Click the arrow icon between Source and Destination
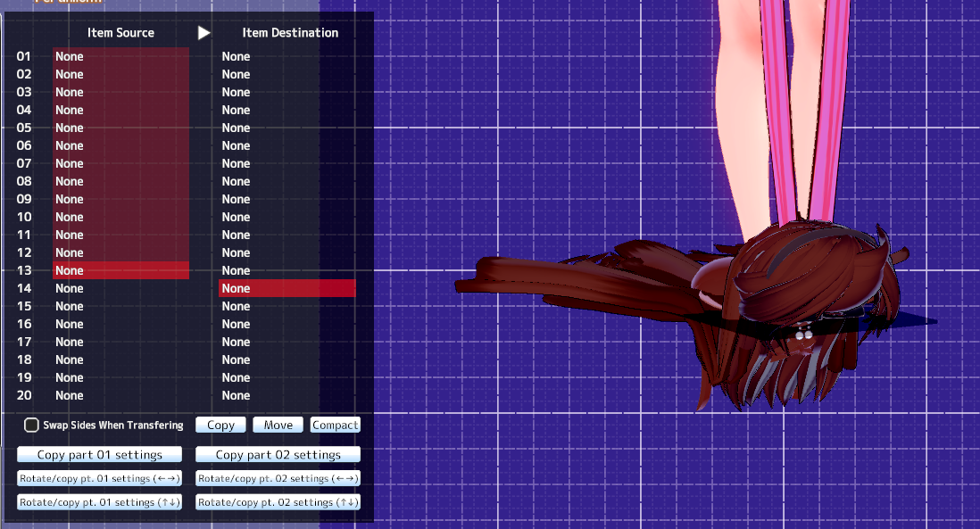The image size is (980, 529). [x=203, y=33]
